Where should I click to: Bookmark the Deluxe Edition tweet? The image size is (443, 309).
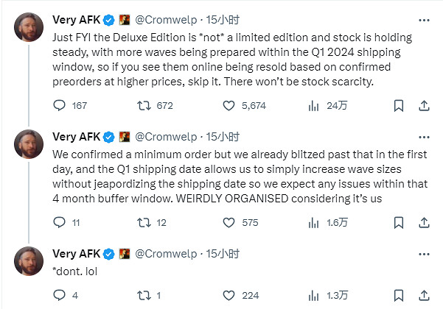pos(399,106)
